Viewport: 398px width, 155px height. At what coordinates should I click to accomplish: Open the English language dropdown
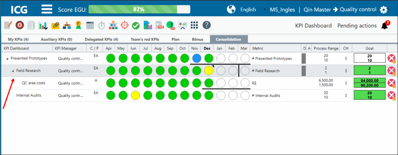click(253, 10)
